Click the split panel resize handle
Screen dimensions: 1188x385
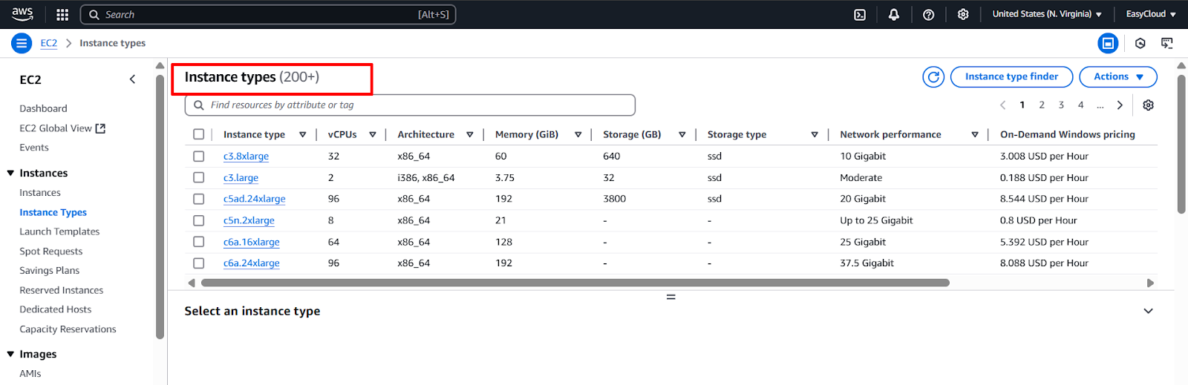(x=670, y=297)
